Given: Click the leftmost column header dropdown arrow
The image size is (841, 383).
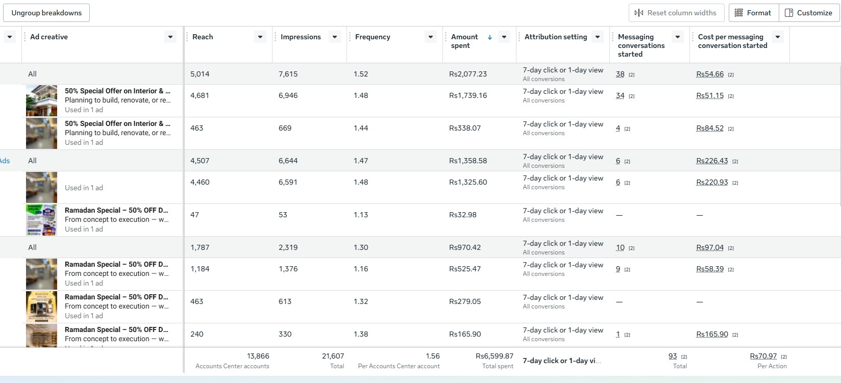Looking at the screenshot, I should click(x=10, y=37).
